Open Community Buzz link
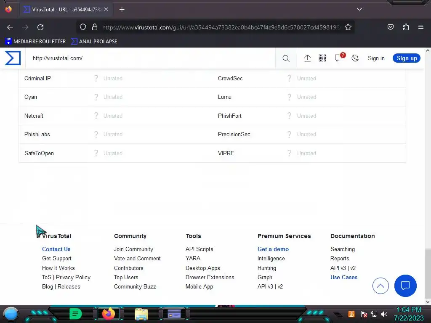431x323 pixels. [135, 287]
